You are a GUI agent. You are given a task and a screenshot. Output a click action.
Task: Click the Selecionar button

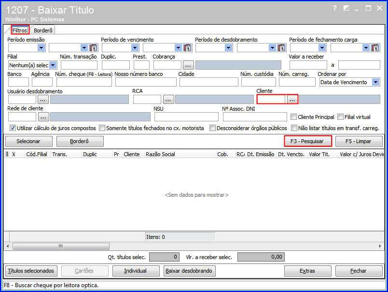coord(28,141)
